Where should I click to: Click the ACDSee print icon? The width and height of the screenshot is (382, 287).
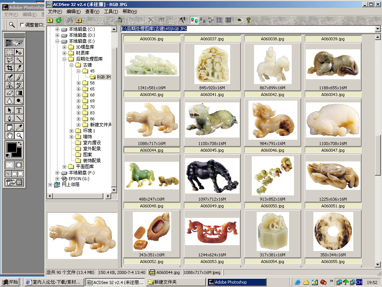coord(110,20)
